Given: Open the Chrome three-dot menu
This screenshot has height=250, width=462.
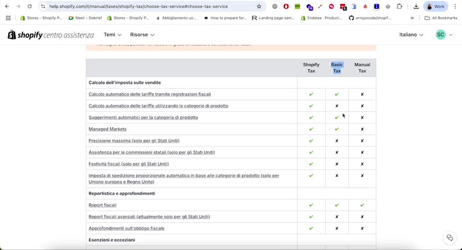Looking at the screenshot, I should tap(455, 6).
